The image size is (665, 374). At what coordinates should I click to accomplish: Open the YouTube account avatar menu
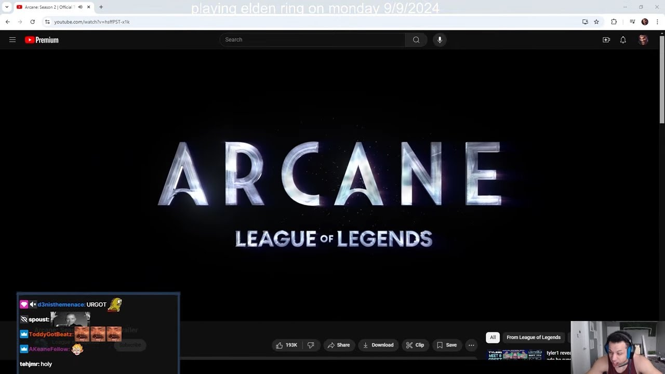click(x=643, y=40)
